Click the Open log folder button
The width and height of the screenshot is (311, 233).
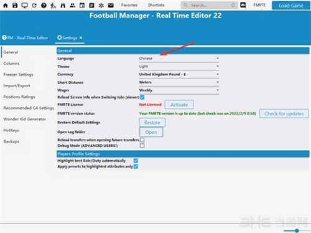pos(151,132)
